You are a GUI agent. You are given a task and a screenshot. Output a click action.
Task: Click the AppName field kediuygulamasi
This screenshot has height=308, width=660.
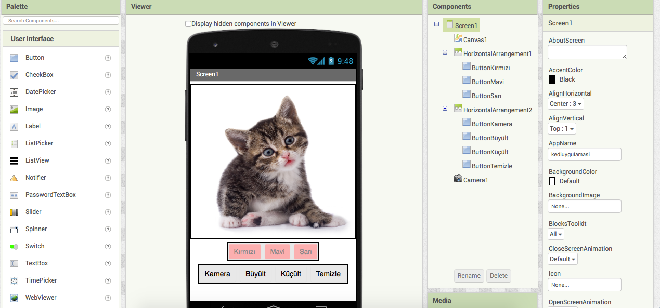point(585,154)
